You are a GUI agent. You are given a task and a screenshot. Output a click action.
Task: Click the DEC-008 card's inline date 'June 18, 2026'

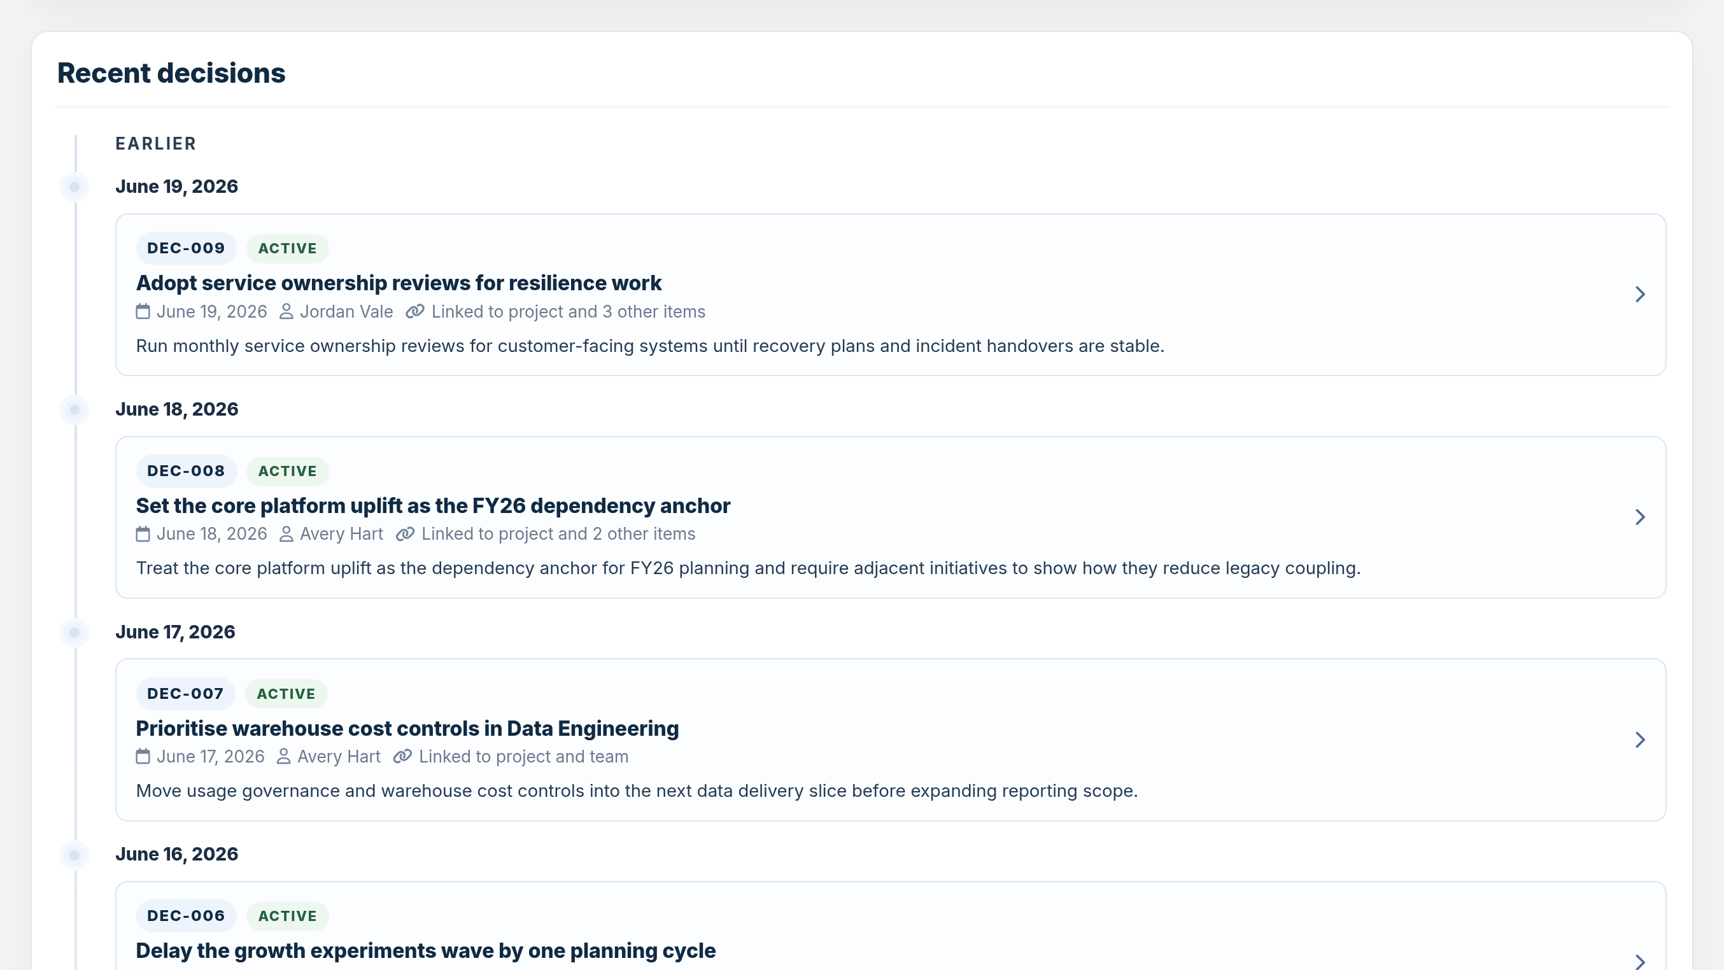click(211, 534)
